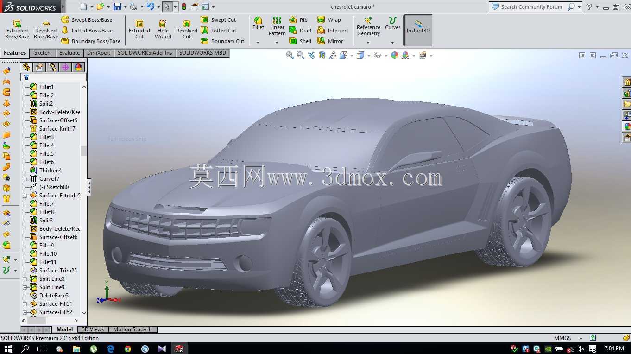This screenshot has width=631, height=354.
Task: Toggle Instant3D mode
Action: 418,31
